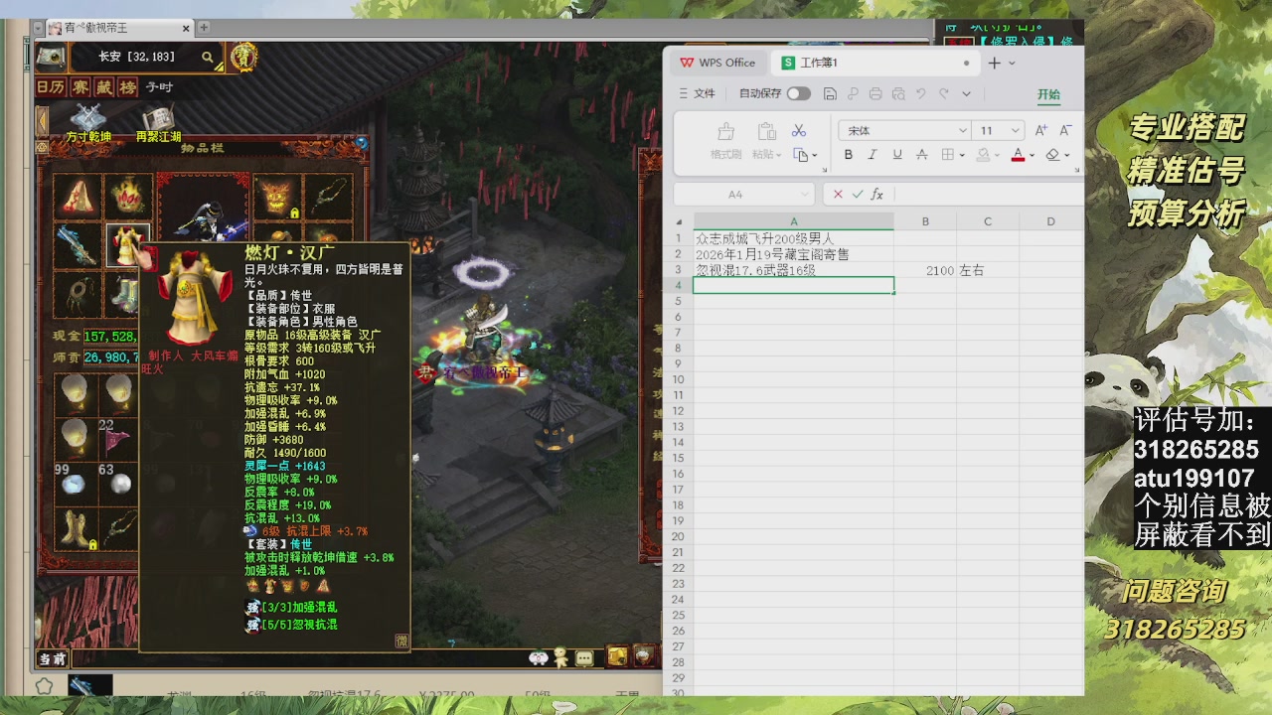Toggle the 自动保存 auto-save switch in WPS
The image size is (1272, 715).
(x=798, y=93)
